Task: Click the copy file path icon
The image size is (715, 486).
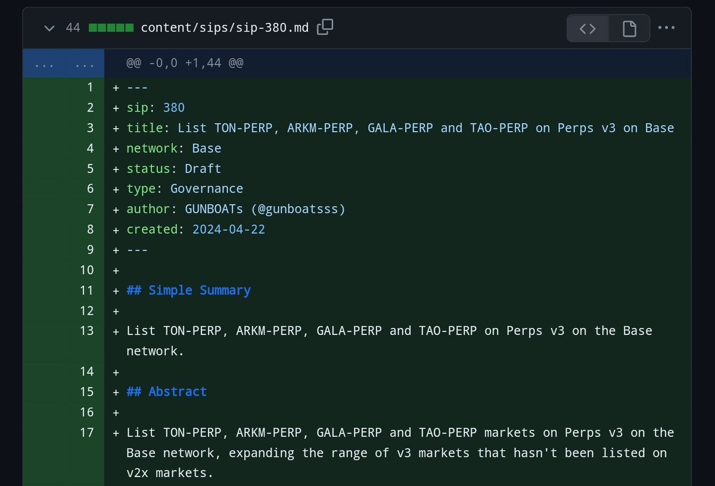Action: click(324, 27)
